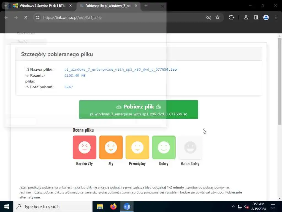Open the Chrome profile avatar
The height and width of the screenshot is (212, 282).
click(266, 17)
